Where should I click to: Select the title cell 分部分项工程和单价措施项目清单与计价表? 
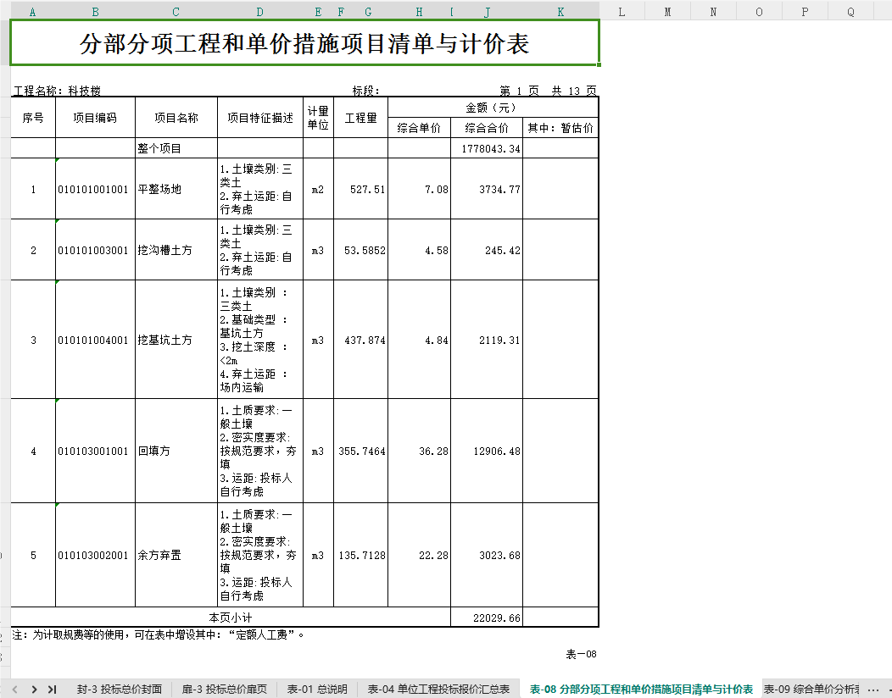click(305, 42)
